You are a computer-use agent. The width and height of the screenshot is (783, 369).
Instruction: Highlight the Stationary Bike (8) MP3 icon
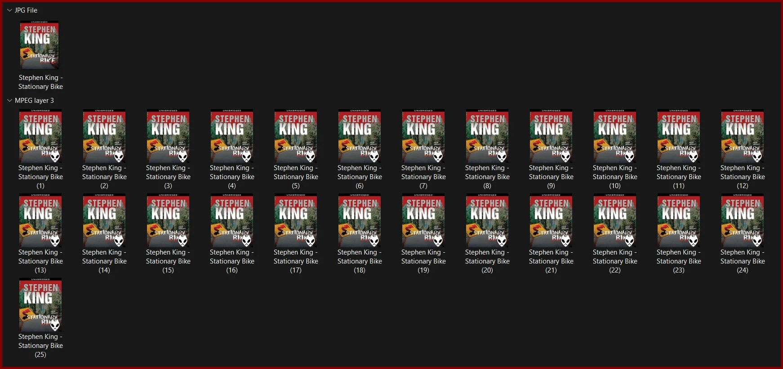tap(487, 136)
